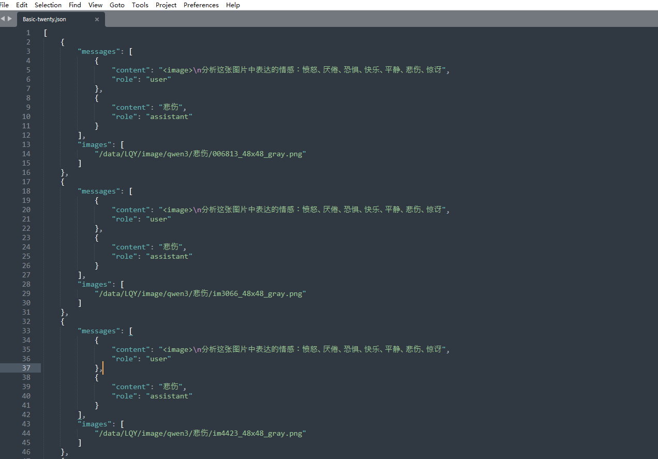Click the "user" value on line 6
This screenshot has height=459, width=658.
coord(158,79)
